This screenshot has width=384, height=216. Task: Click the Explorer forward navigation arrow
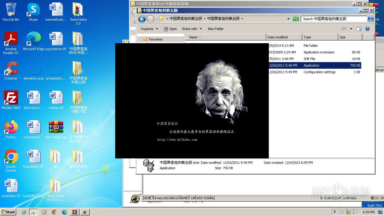coord(150,19)
